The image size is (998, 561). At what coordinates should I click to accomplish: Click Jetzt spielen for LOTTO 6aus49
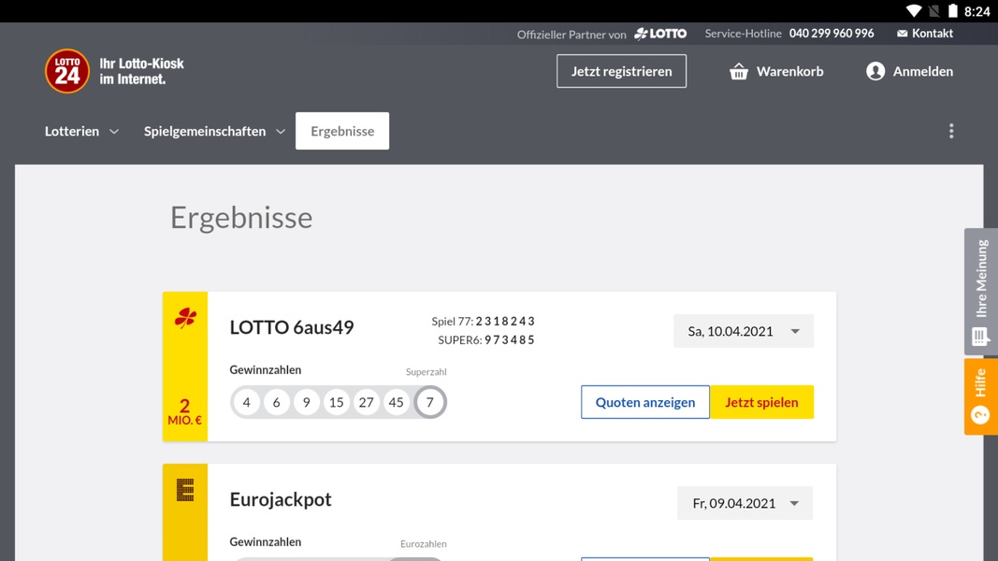(762, 402)
